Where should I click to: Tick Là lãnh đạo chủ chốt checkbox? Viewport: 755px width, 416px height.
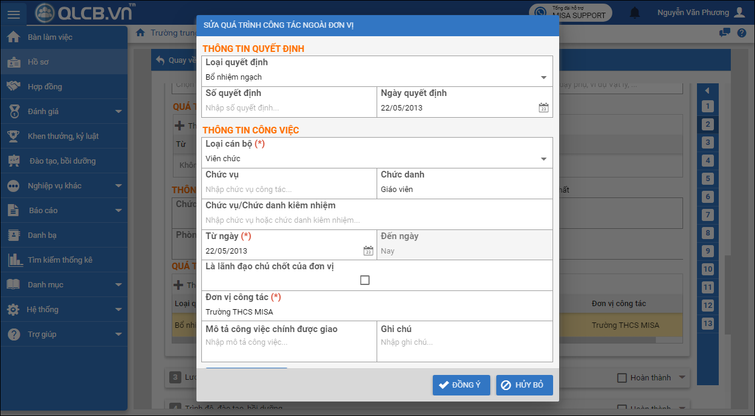click(365, 280)
